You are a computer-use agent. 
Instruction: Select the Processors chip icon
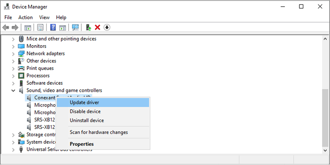[21, 76]
